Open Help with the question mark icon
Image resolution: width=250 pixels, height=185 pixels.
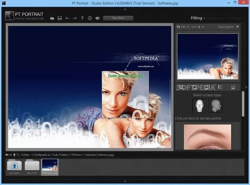click(x=82, y=18)
